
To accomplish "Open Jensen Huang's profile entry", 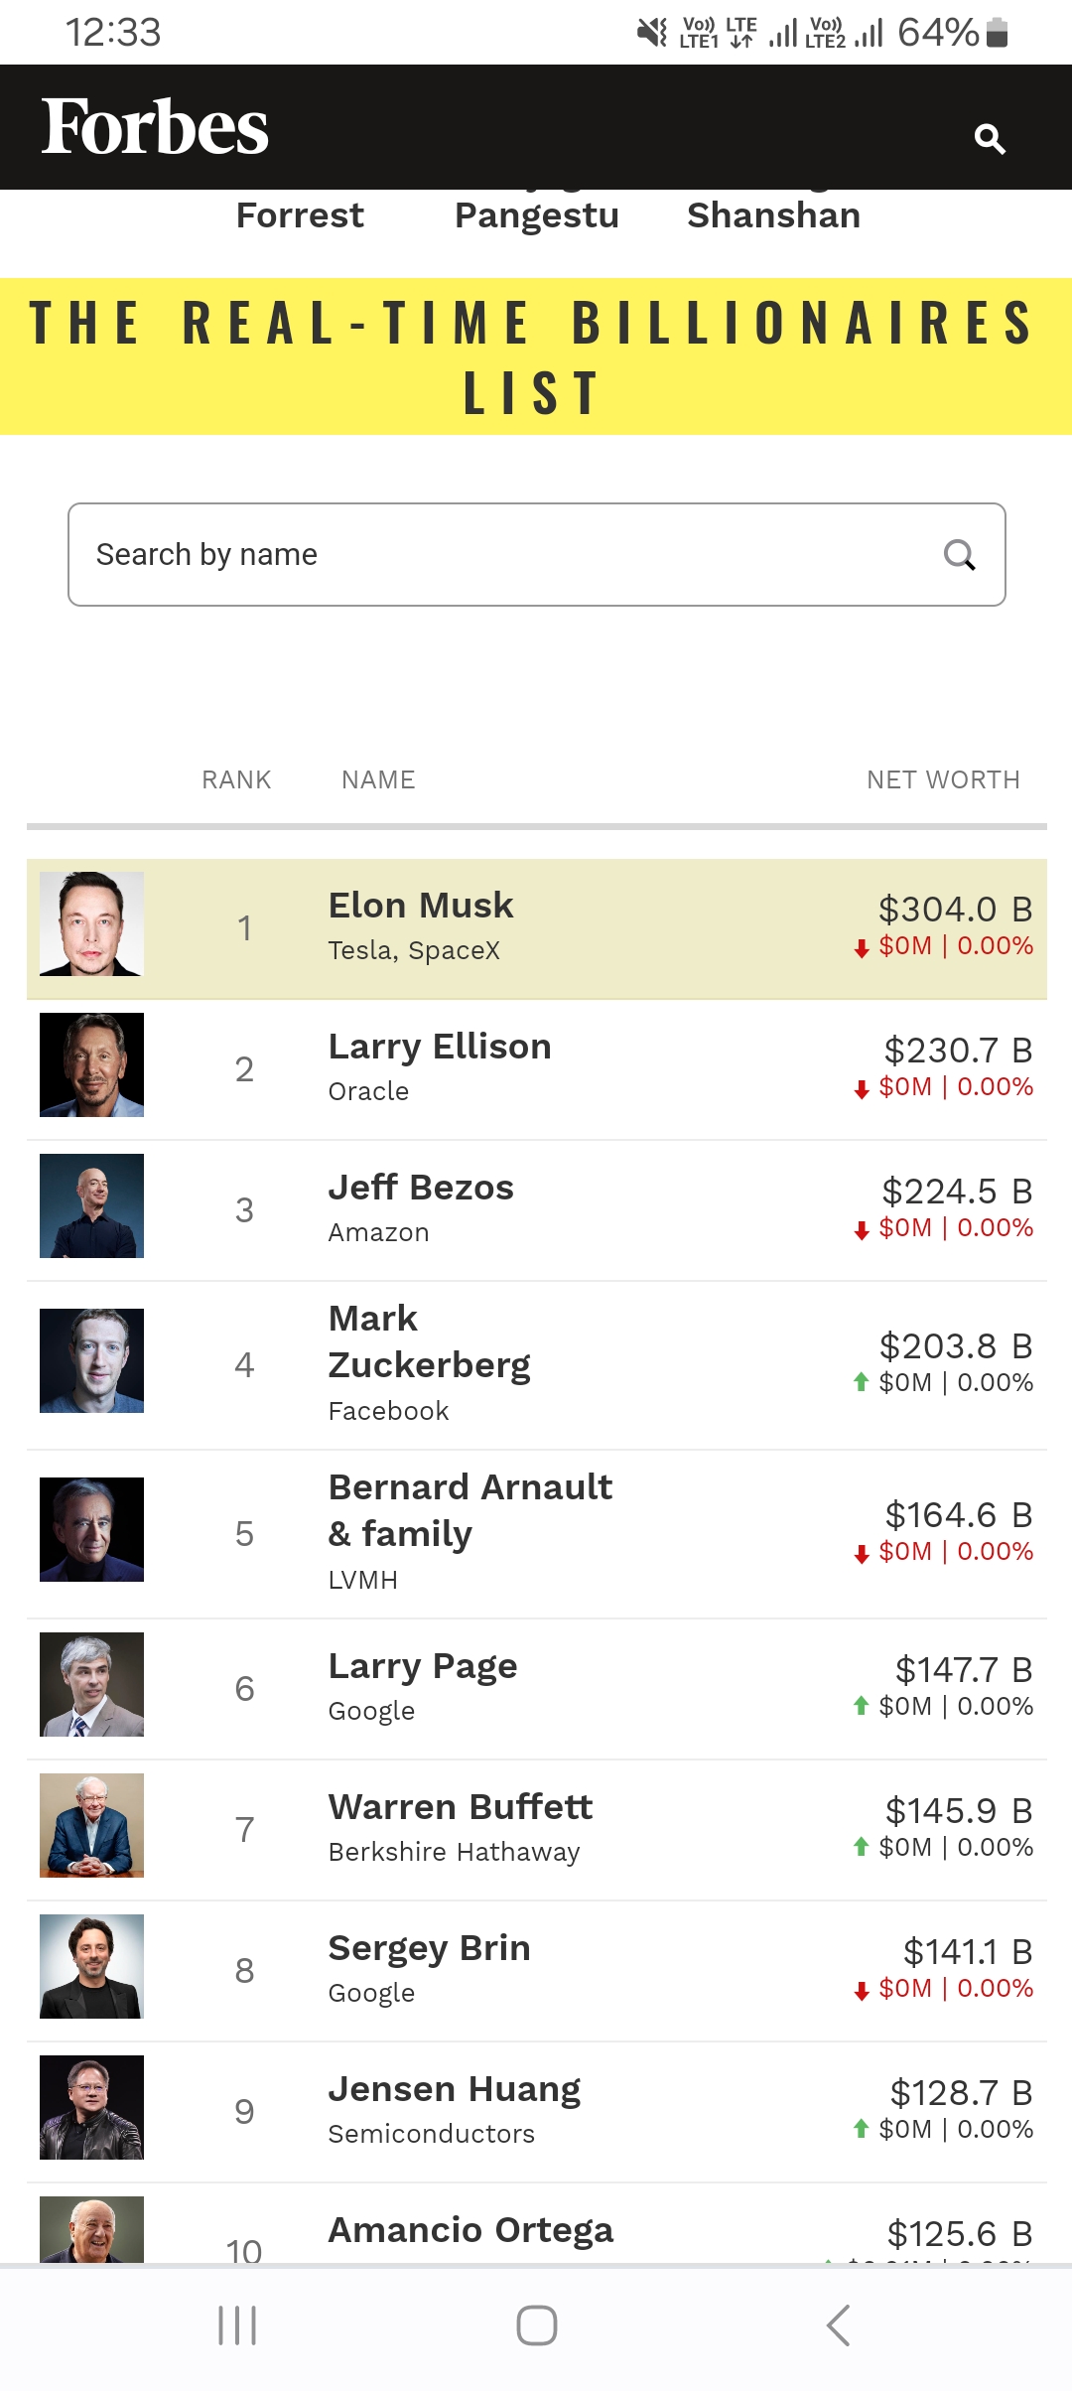I will pos(454,2089).
